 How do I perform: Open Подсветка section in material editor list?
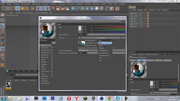click(44, 81)
